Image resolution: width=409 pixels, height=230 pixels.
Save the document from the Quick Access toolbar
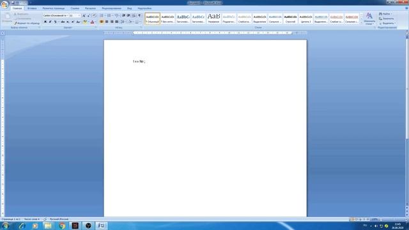[x=13, y=3]
